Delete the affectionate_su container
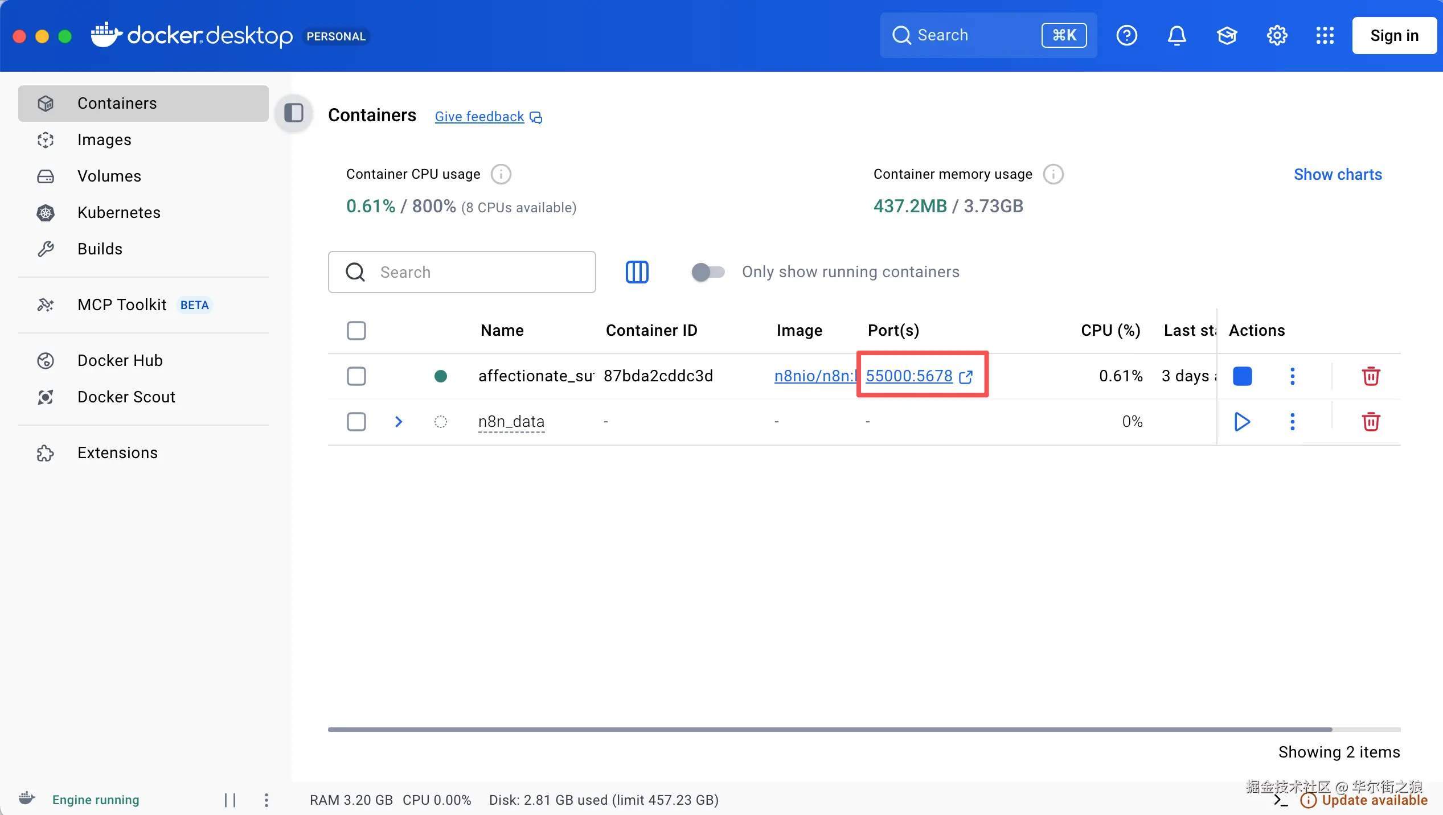Image resolution: width=1443 pixels, height=815 pixels. (x=1371, y=376)
